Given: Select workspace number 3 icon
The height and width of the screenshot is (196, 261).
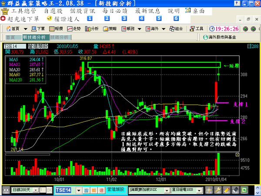Looking at the screenshot, I should (x=124, y=18).
